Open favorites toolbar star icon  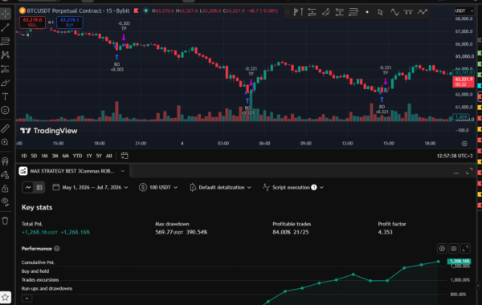(x=6, y=297)
